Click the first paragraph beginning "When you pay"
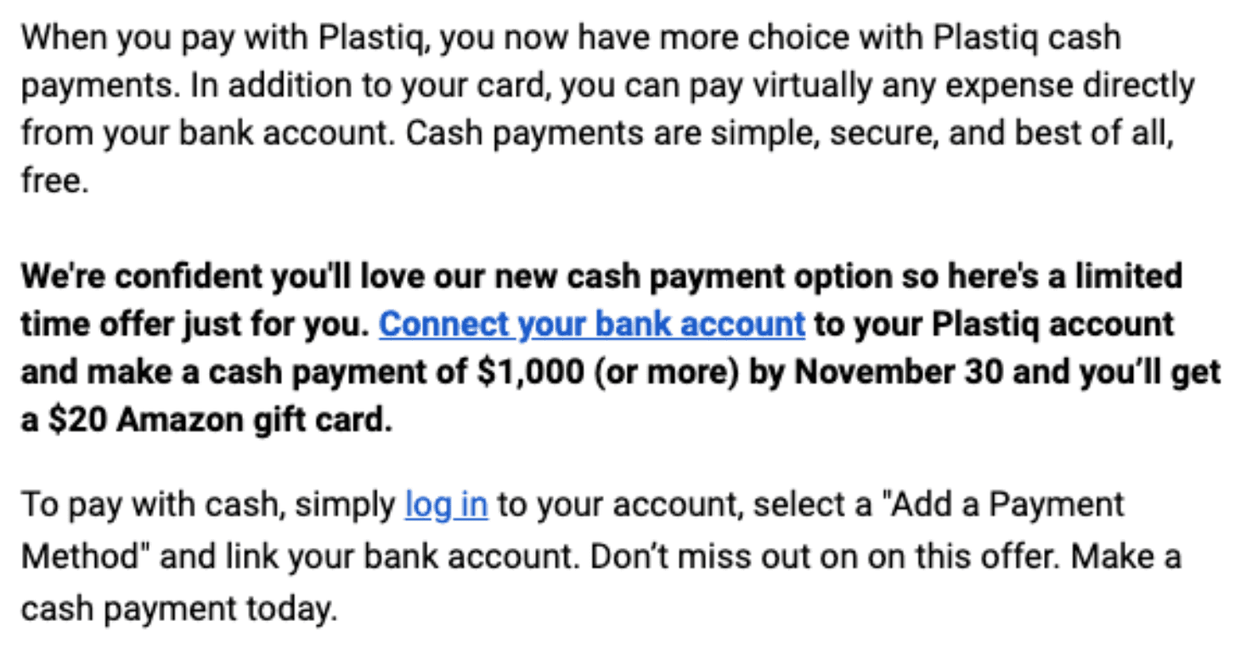This screenshot has width=1252, height=660. [x=608, y=109]
